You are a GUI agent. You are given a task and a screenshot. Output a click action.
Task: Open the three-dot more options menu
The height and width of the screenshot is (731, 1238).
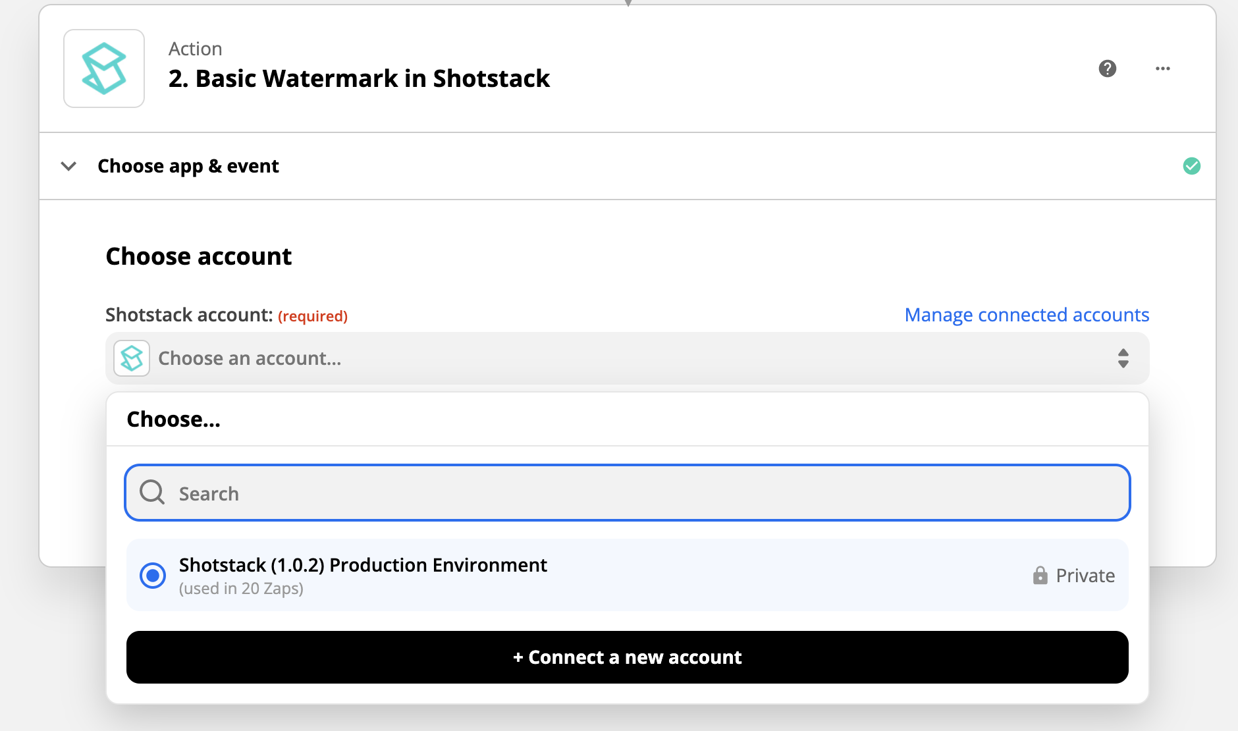click(1163, 68)
